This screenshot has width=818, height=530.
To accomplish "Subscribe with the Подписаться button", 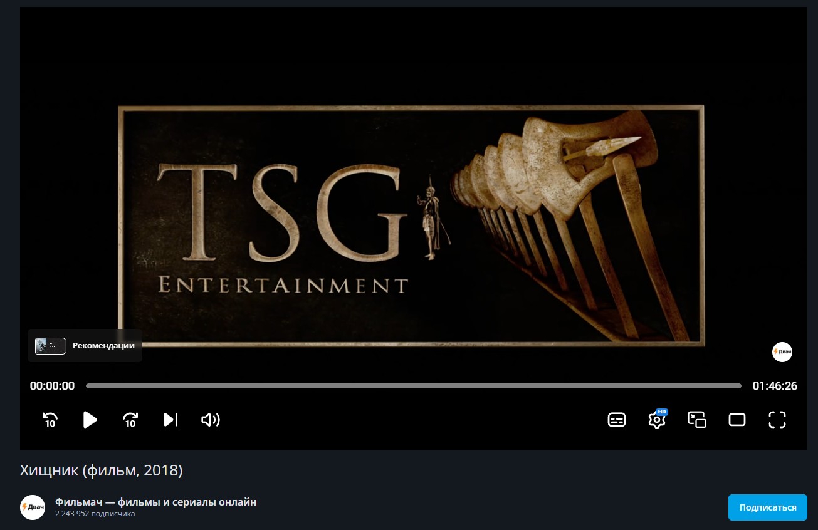I will (768, 507).
